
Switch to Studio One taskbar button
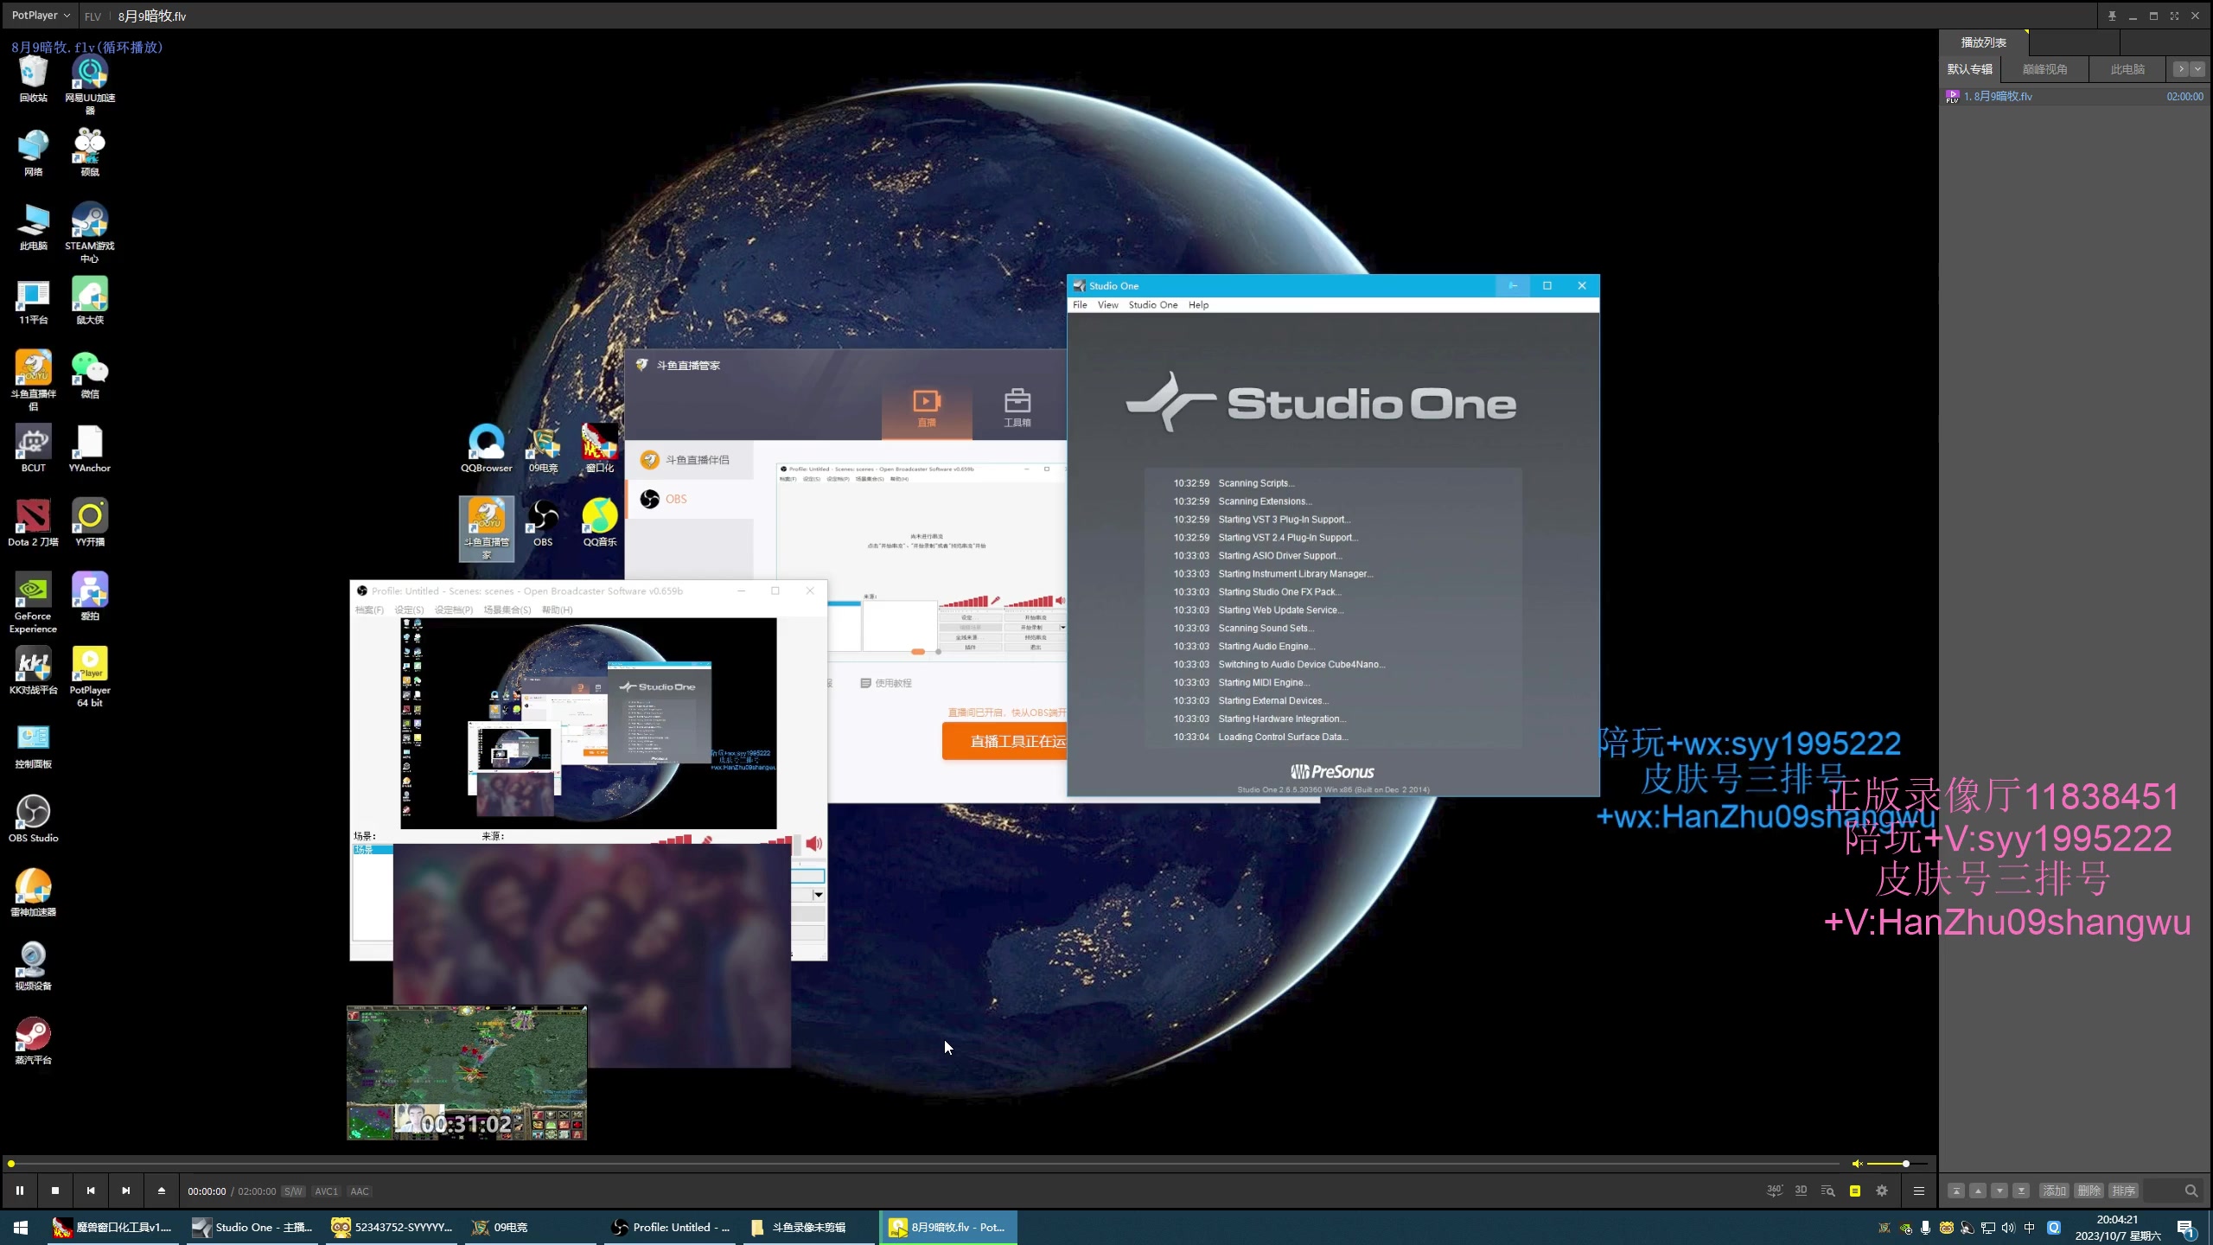click(x=252, y=1227)
